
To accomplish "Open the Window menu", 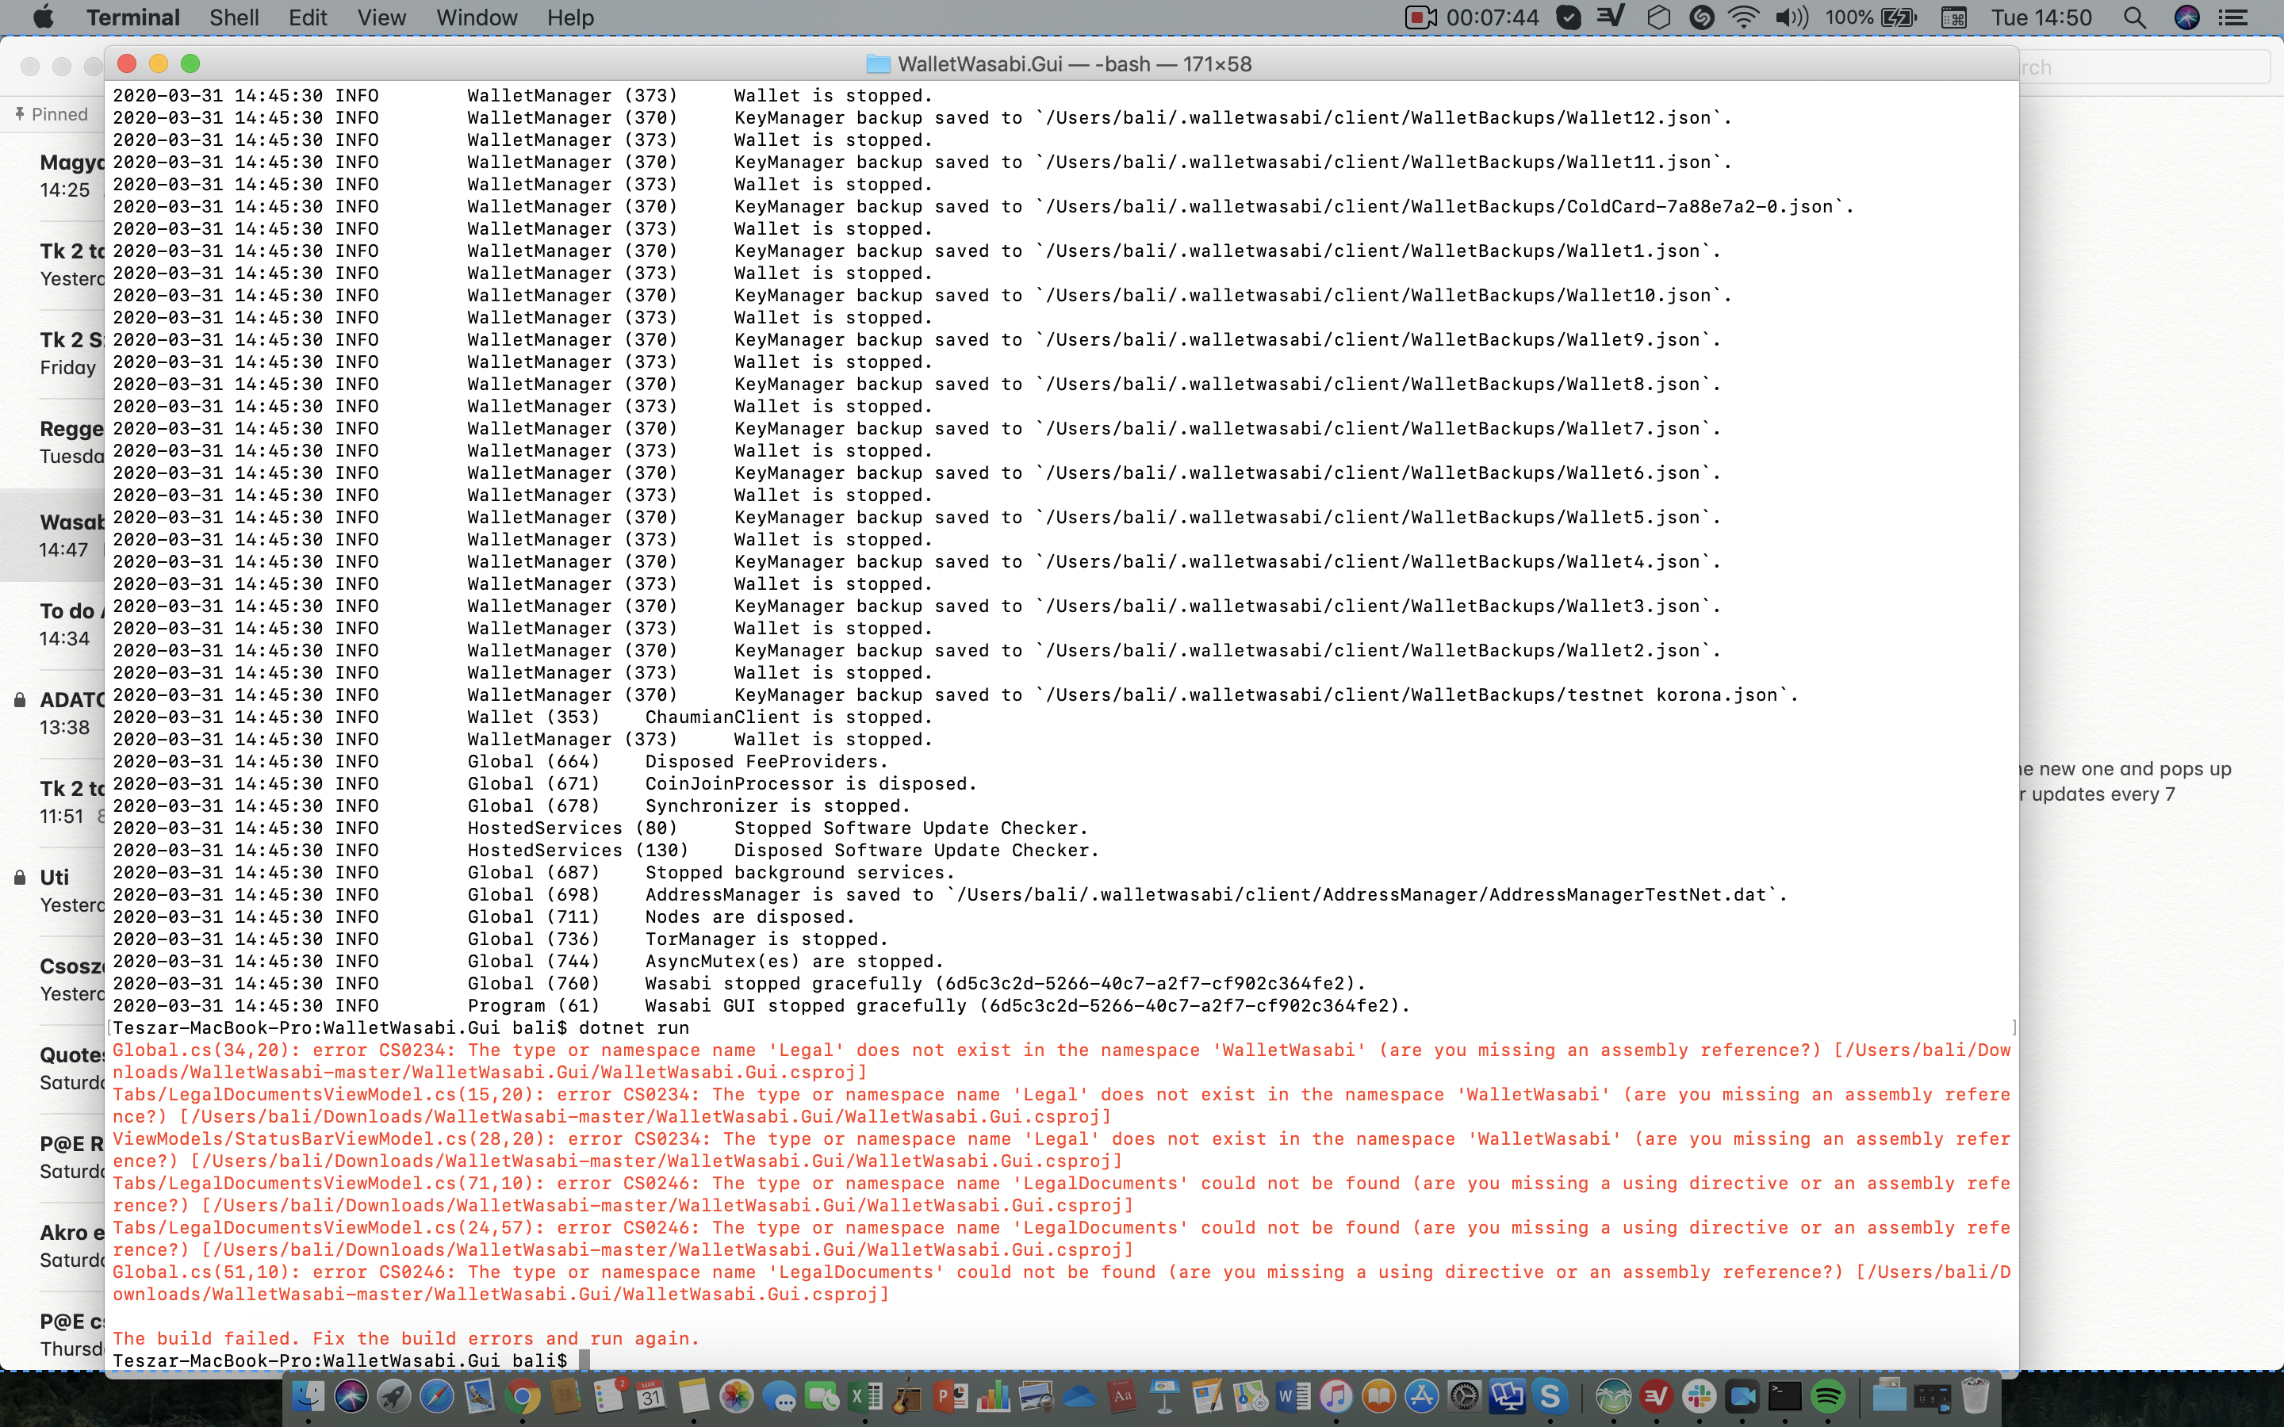I will point(477,18).
